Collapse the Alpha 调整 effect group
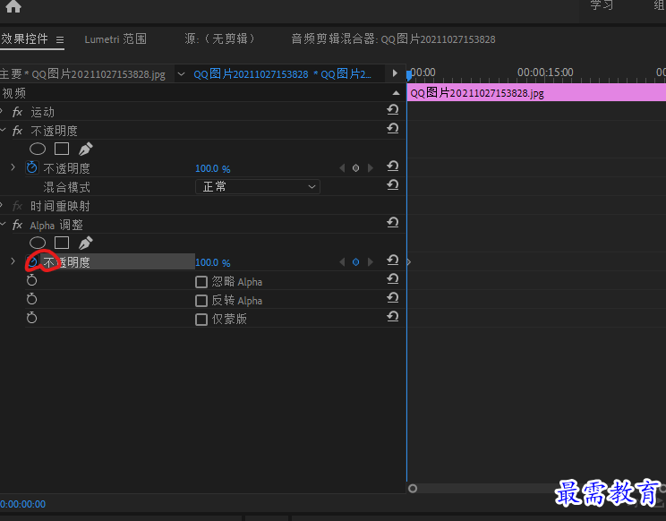The image size is (666, 521). tap(3, 224)
